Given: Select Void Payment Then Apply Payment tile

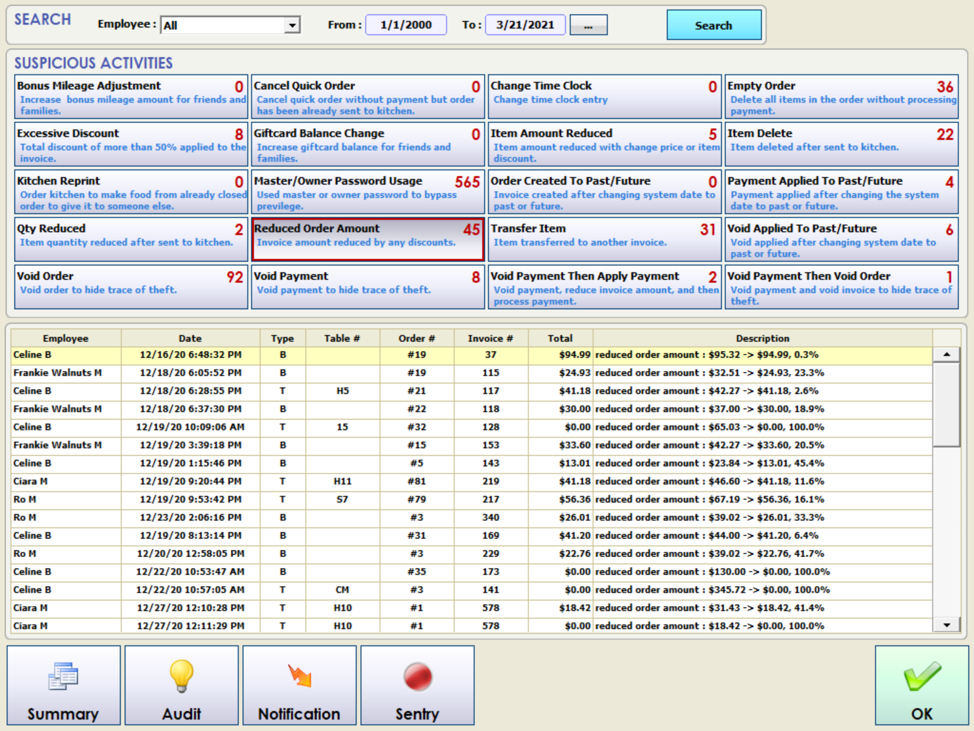Looking at the screenshot, I should pyautogui.click(x=604, y=287).
